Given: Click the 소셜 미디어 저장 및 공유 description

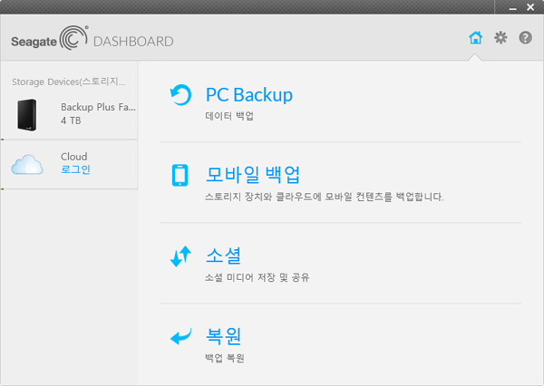Looking at the screenshot, I should [x=257, y=277].
